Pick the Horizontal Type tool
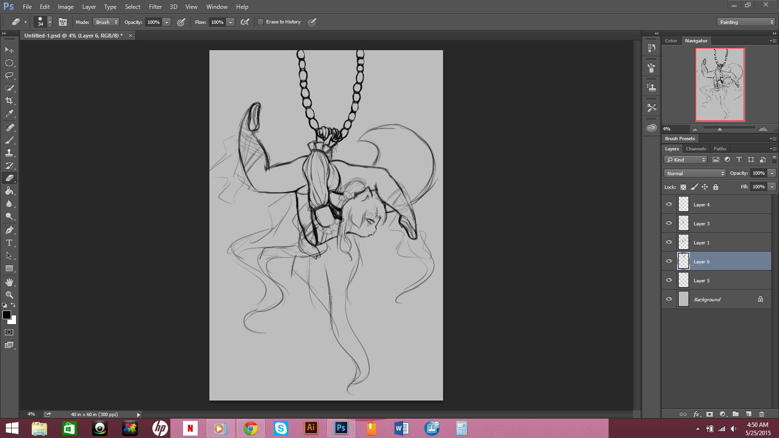This screenshot has height=438, width=779. pyautogui.click(x=9, y=243)
